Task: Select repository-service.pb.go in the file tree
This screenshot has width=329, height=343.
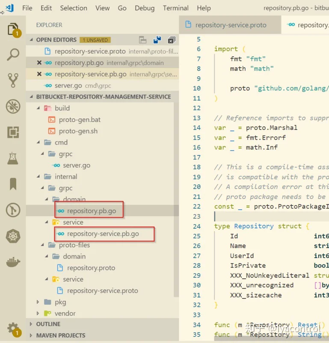Action: click(103, 234)
